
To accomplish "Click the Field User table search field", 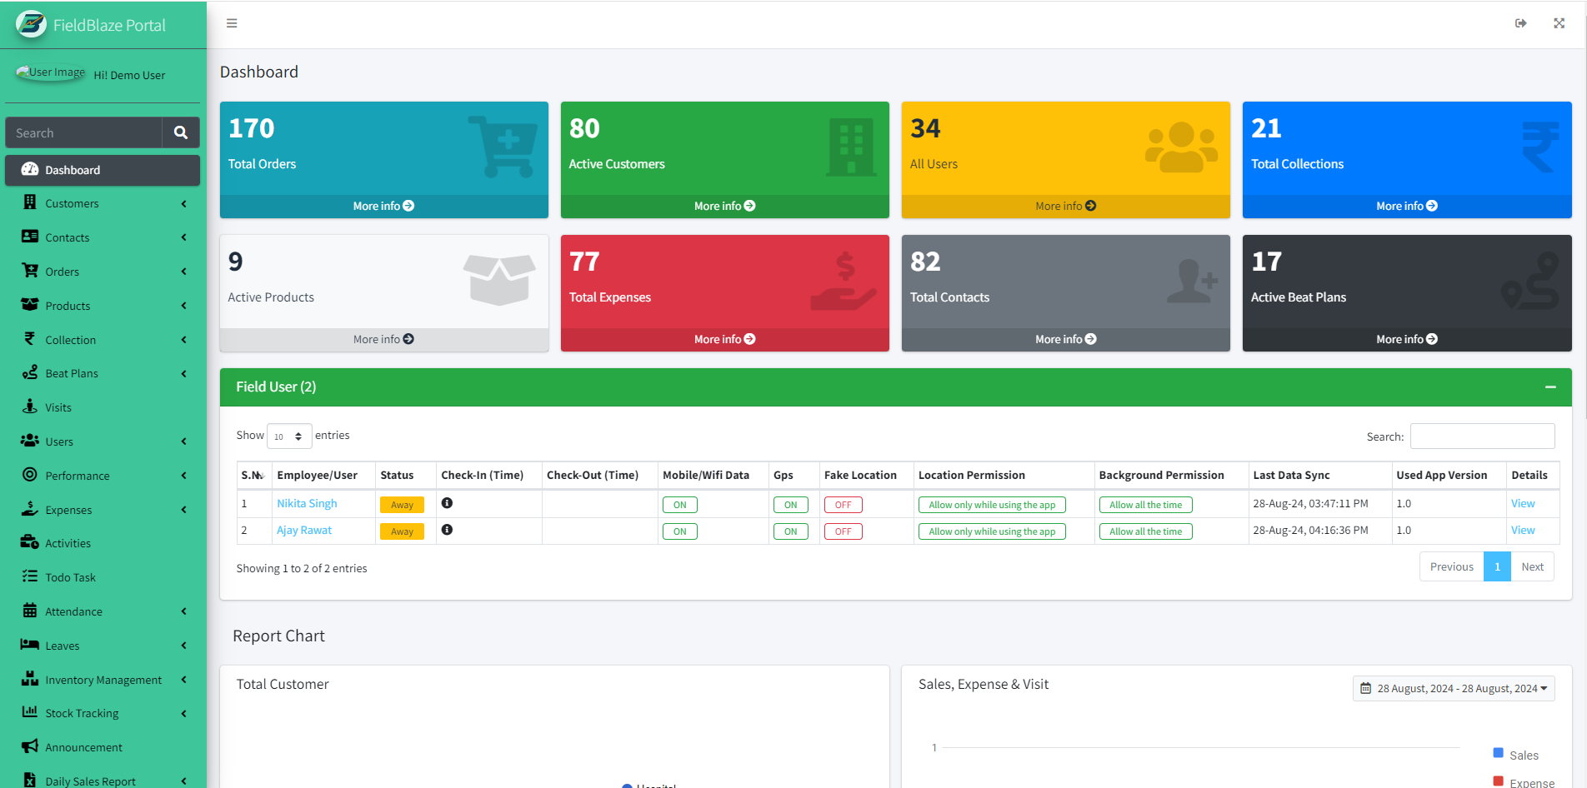I will pos(1481,436).
